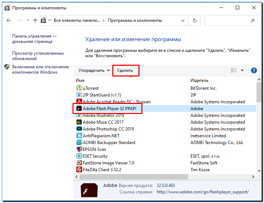Screen dimensions: 264x203
Task: Click the ESET Security icon
Action: [x=79, y=156]
